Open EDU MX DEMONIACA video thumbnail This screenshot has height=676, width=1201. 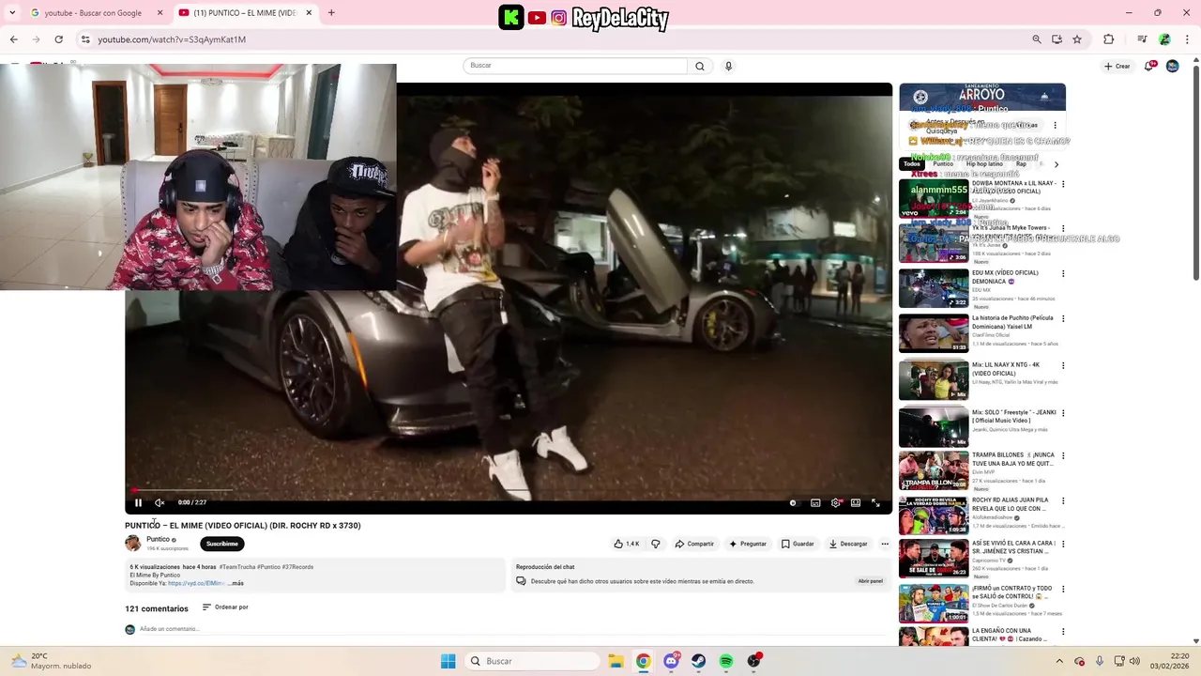(x=934, y=288)
